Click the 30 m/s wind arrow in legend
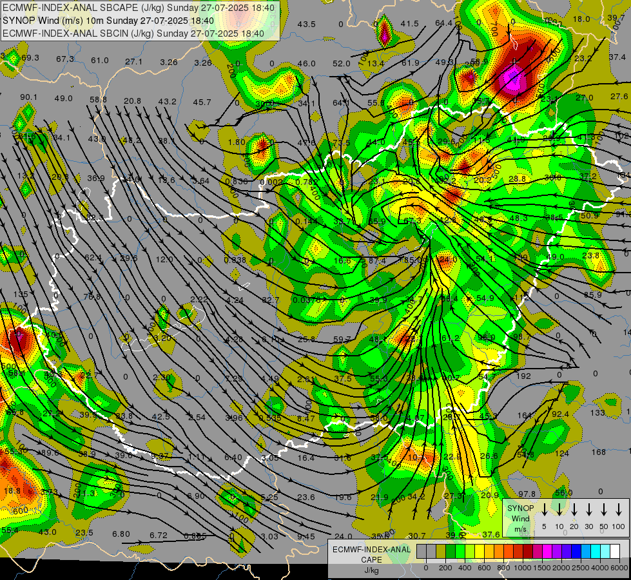 click(x=588, y=510)
